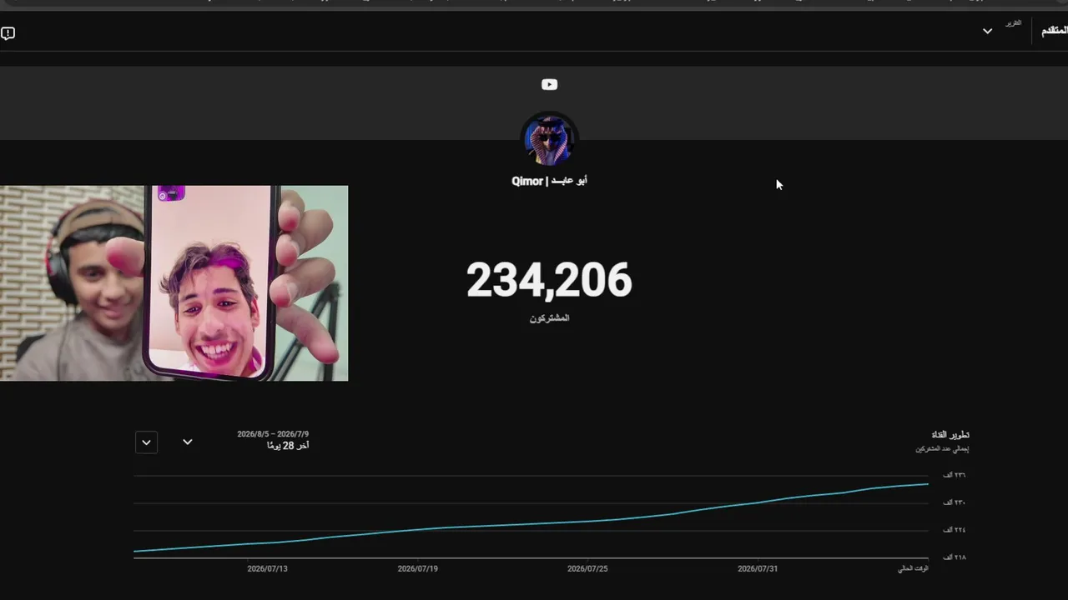Click the المشتركون label under the count
Viewport: 1068px width, 600px height.
(x=549, y=318)
